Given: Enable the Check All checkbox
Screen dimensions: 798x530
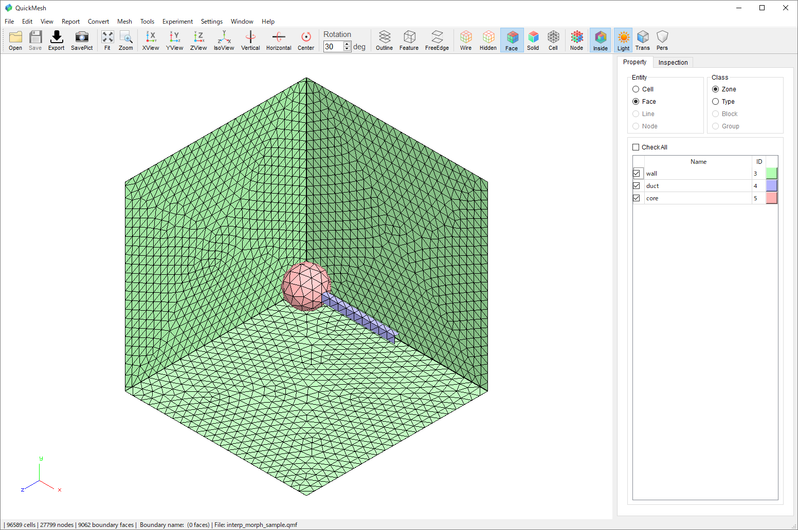Looking at the screenshot, I should coord(636,147).
